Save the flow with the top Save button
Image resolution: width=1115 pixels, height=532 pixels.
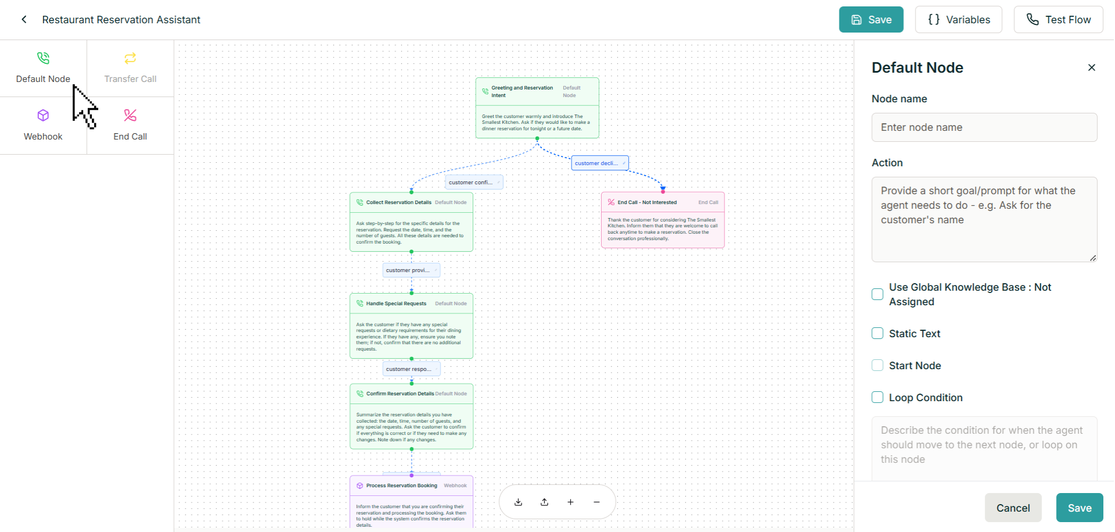coord(871,20)
